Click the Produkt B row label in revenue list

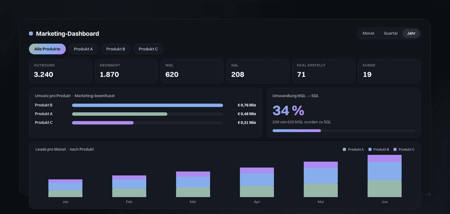pos(44,105)
